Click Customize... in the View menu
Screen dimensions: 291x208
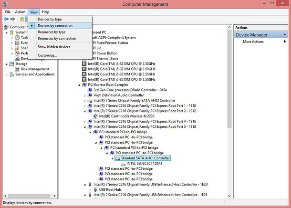47,55
